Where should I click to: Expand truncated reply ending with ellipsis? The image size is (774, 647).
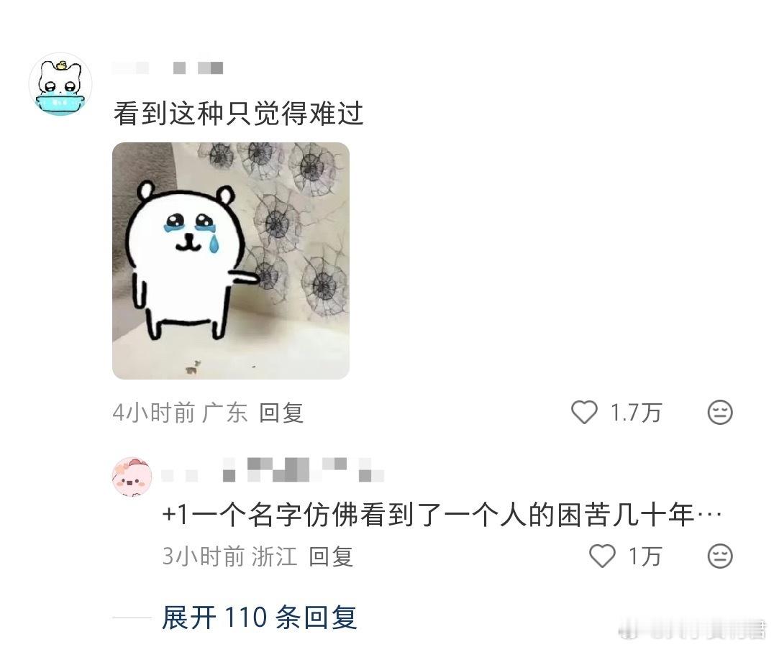[x=709, y=515]
